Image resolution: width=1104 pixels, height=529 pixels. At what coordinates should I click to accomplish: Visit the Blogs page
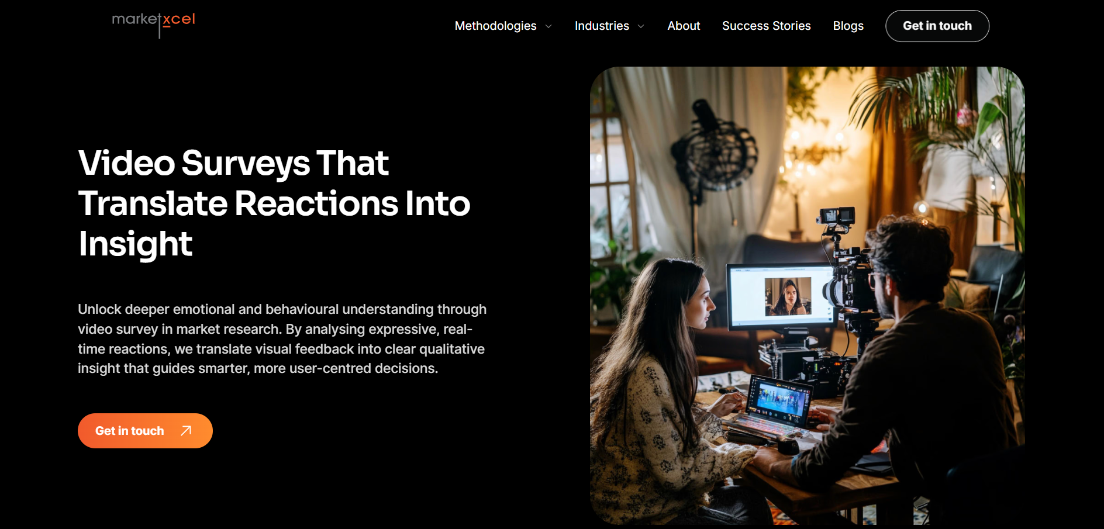848,26
